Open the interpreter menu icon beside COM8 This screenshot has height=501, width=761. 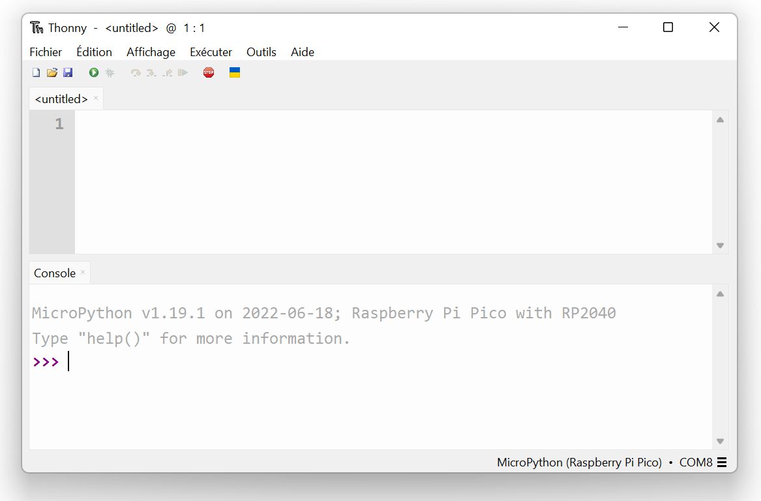(722, 462)
